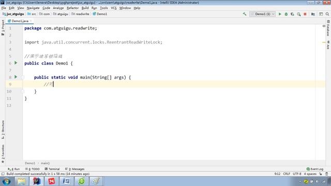Image resolution: width=331 pixels, height=186 pixels.
Task: Change file encoding UTF-8
Action: coord(297,174)
